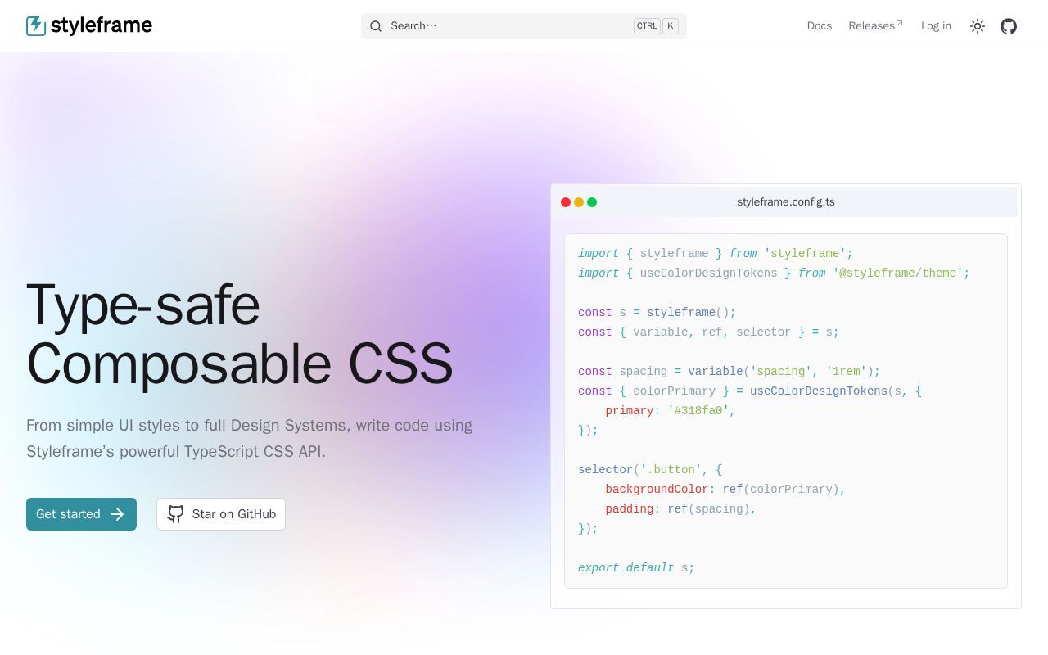Click the 'export default s;' line
The width and height of the screenshot is (1048, 655).
click(636, 568)
